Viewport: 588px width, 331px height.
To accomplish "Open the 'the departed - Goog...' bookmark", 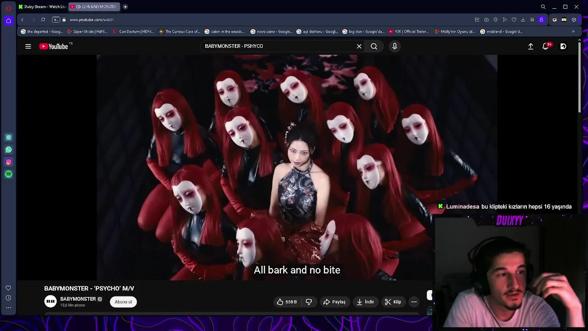I will (x=42, y=32).
